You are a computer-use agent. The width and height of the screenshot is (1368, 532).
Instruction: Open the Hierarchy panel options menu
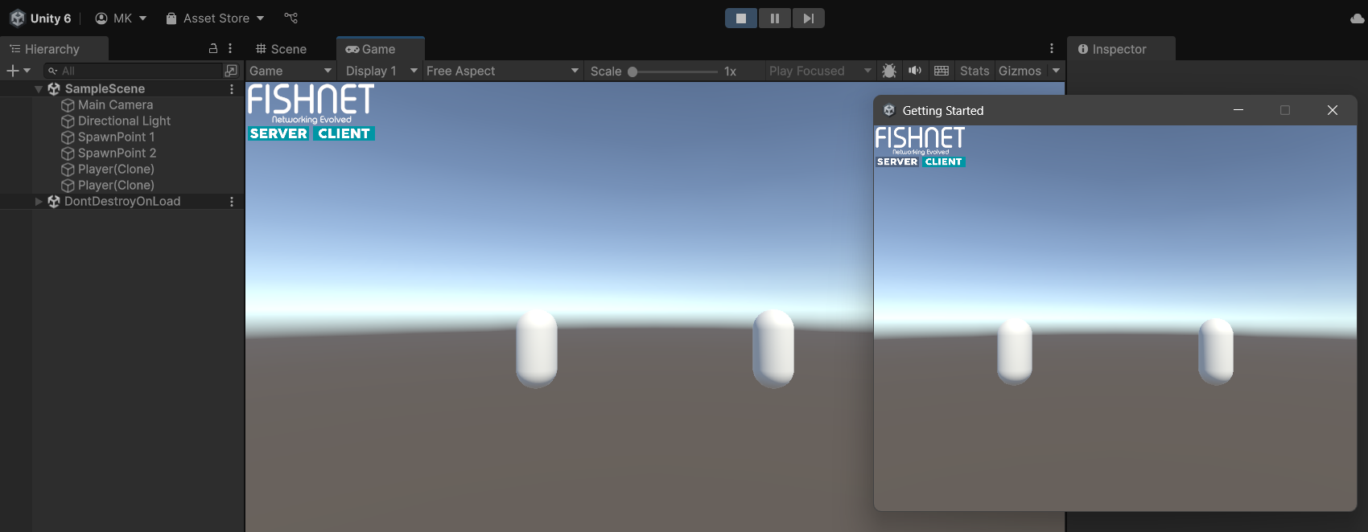click(230, 48)
